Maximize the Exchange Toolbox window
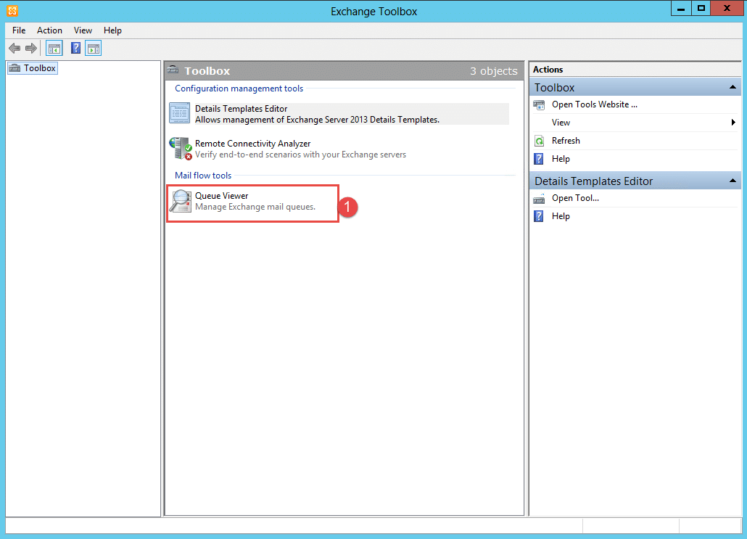This screenshot has width=747, height=539. click(x=701, y=8)
